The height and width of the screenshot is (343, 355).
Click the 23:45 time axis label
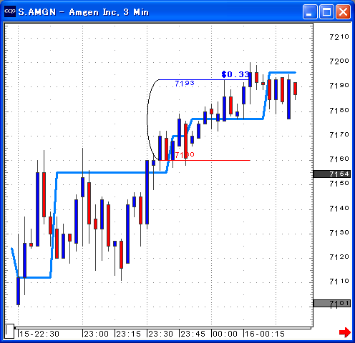click(x=193, y=334)
